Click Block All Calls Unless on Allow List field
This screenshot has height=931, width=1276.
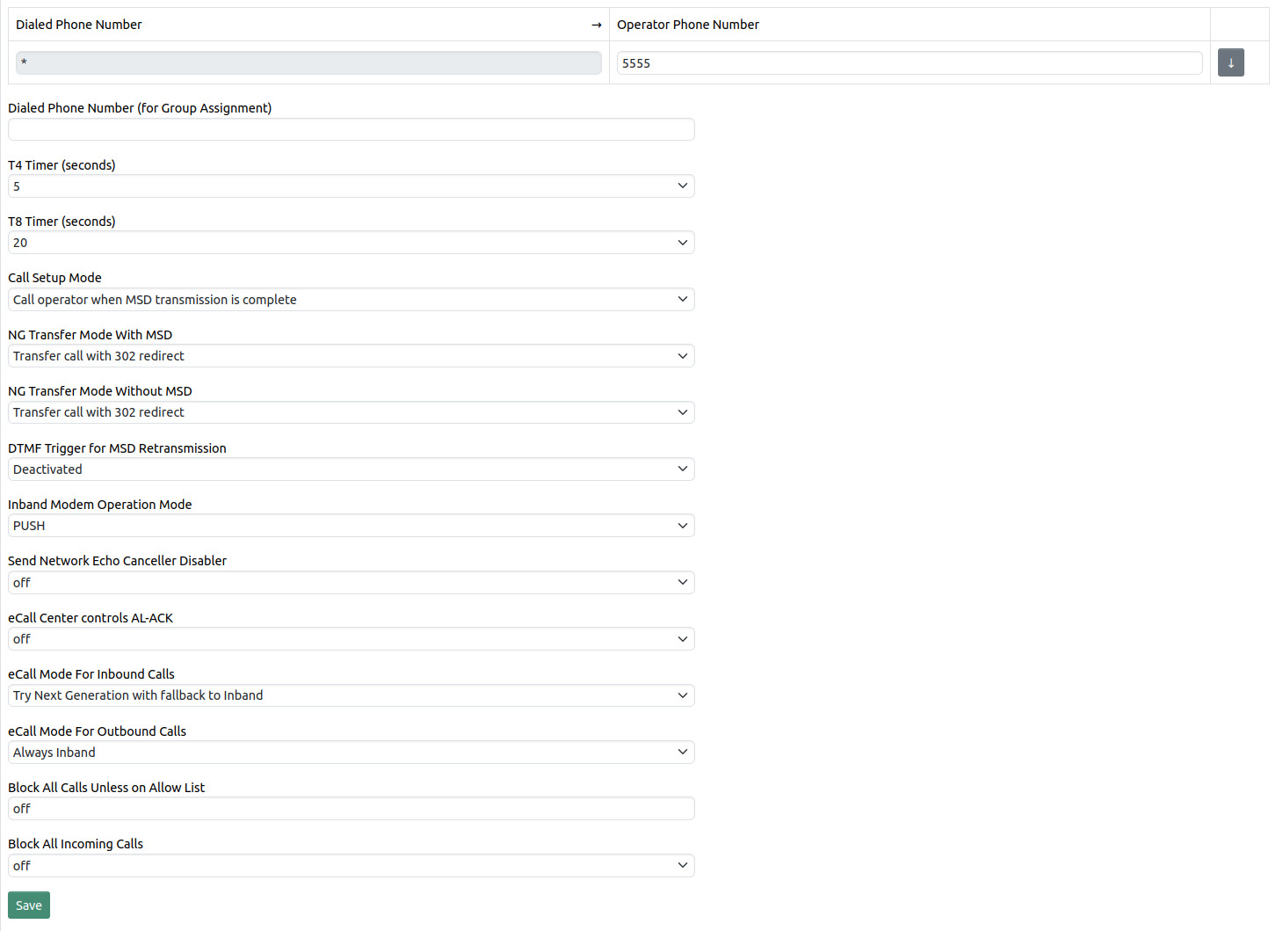click(x=351, y=809)
